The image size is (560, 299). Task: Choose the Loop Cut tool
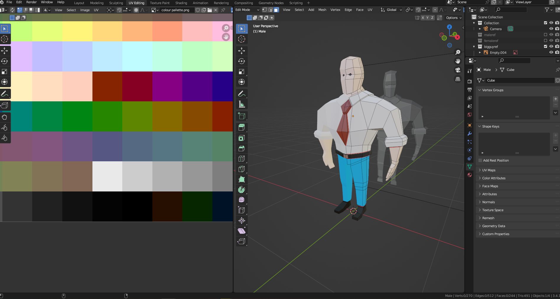click(x=242, y=159)
